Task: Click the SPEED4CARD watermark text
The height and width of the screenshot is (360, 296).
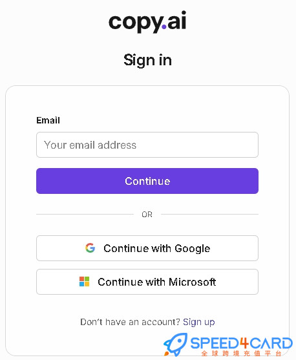Action: [x=241, y=343]
